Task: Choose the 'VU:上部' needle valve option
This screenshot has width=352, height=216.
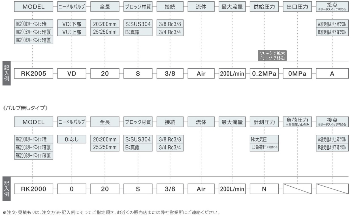Action: tap(72, 32)
